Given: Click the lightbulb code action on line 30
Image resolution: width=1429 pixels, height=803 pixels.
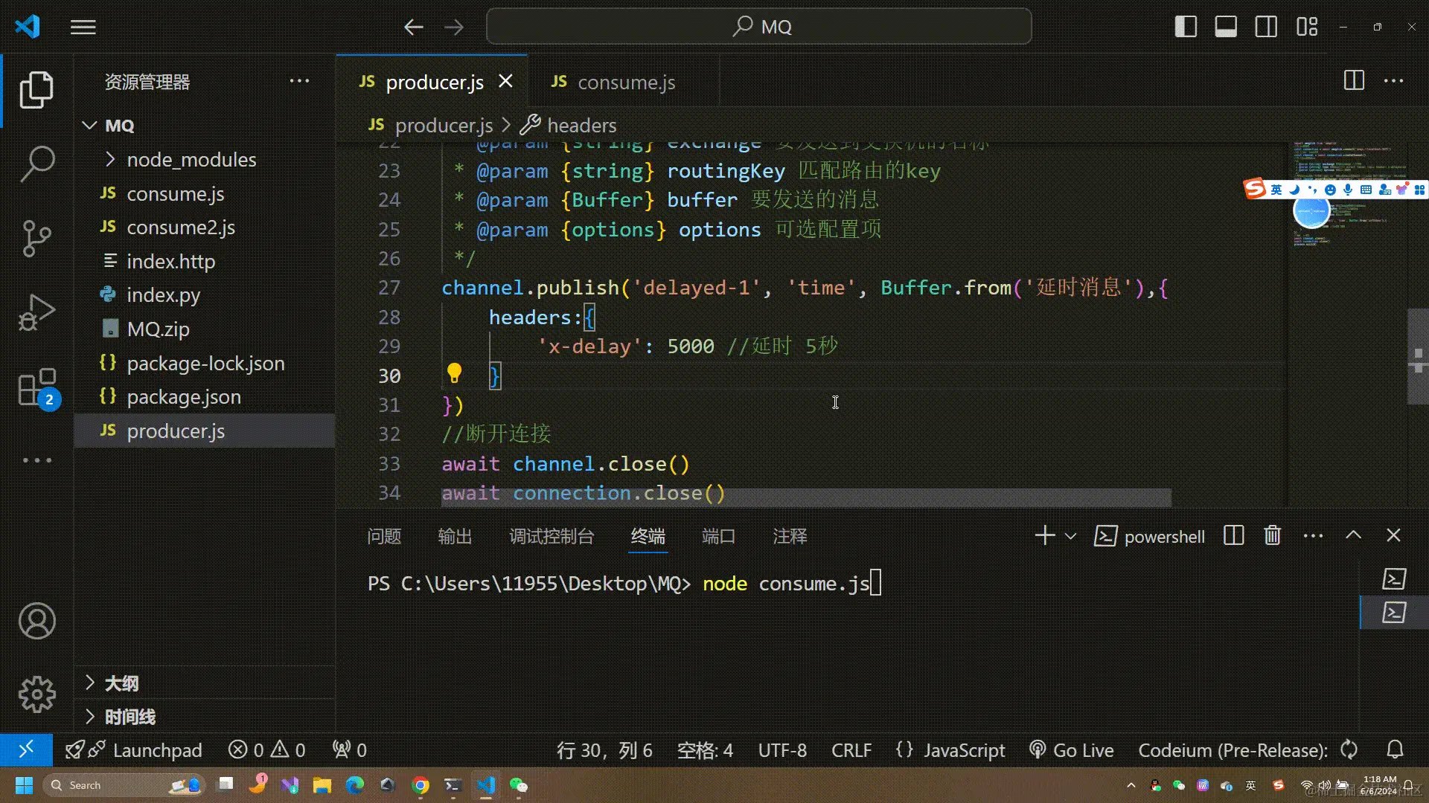Looking at the screenshot, I should (x=454, y=373).
